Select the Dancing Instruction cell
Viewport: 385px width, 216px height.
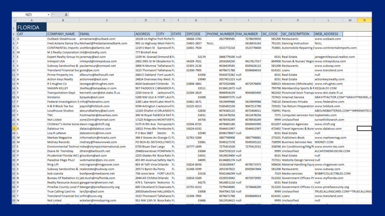(298, 43)
